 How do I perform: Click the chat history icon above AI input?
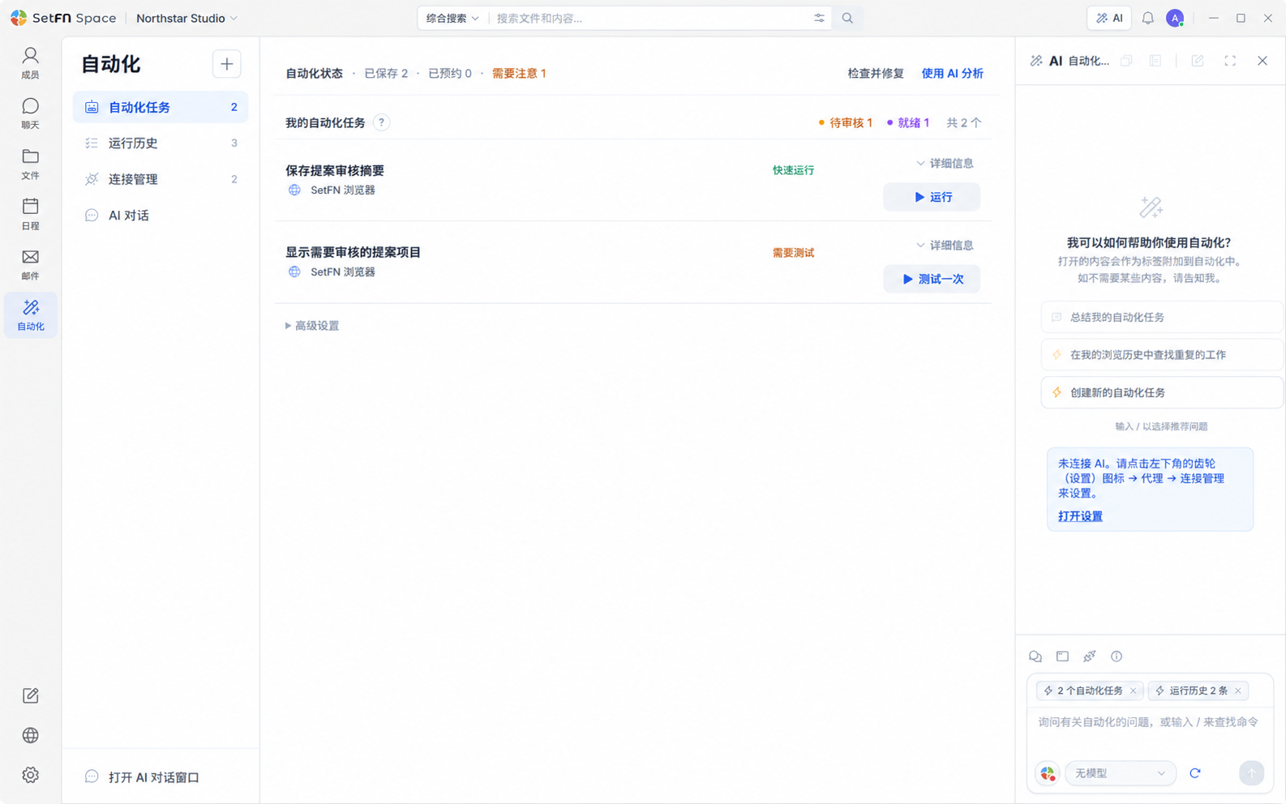point(1035,656)
